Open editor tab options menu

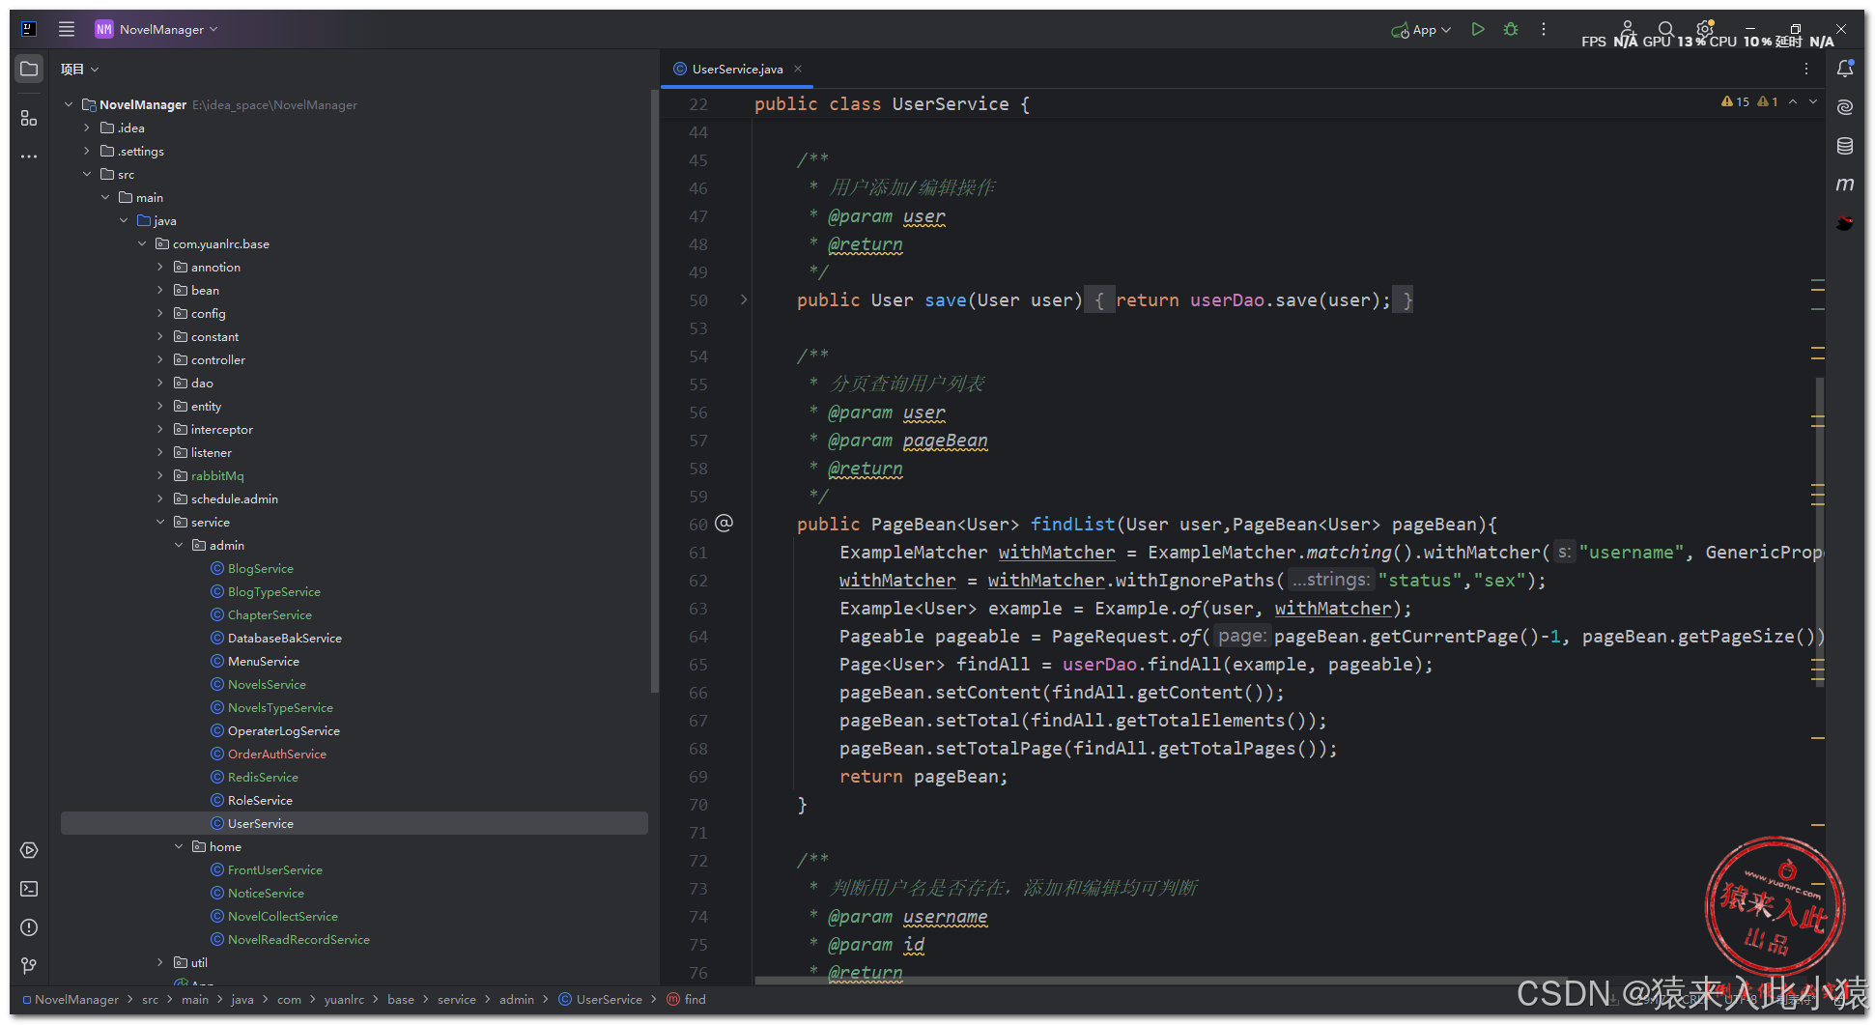[1806, 69]
